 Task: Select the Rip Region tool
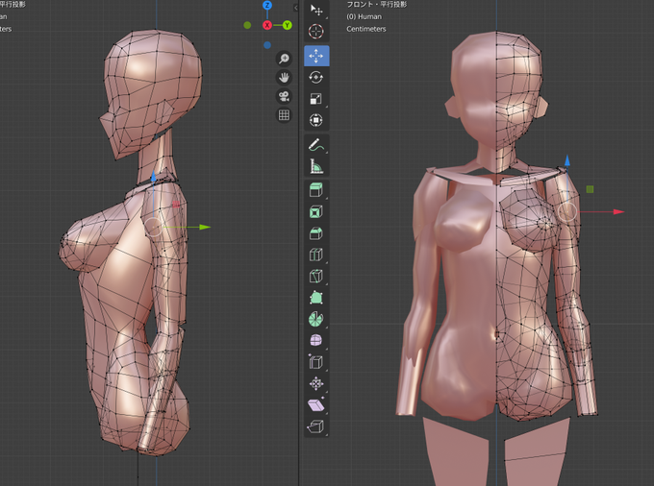(x=316, y=426)
